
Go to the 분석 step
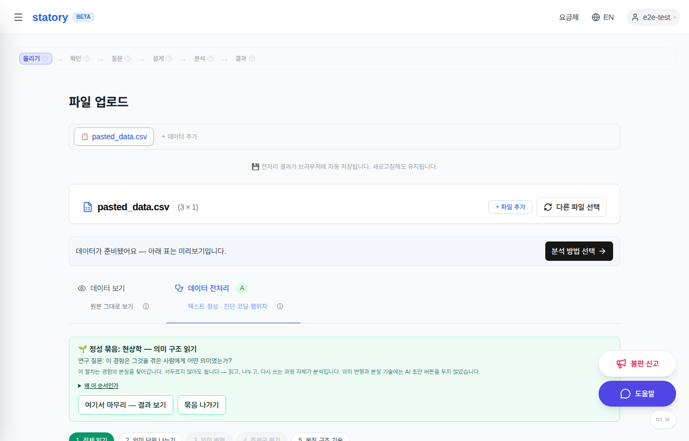[x=200, y=59]
